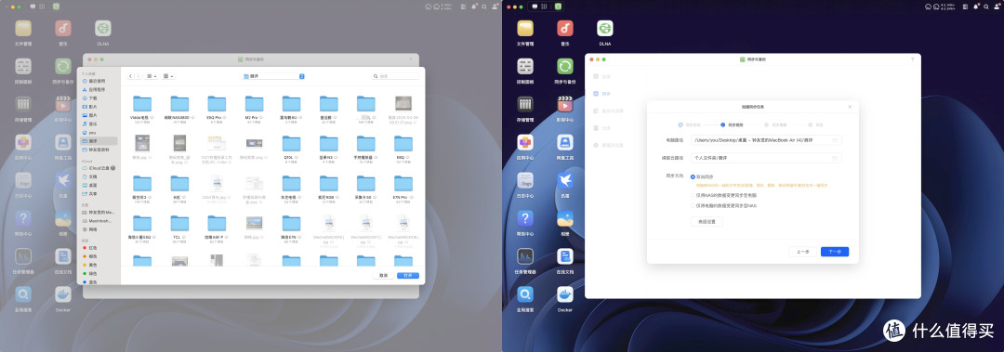The image size is (1004, 352).
Task: Click 取消 in the file picker
Action: pos(383,275)
